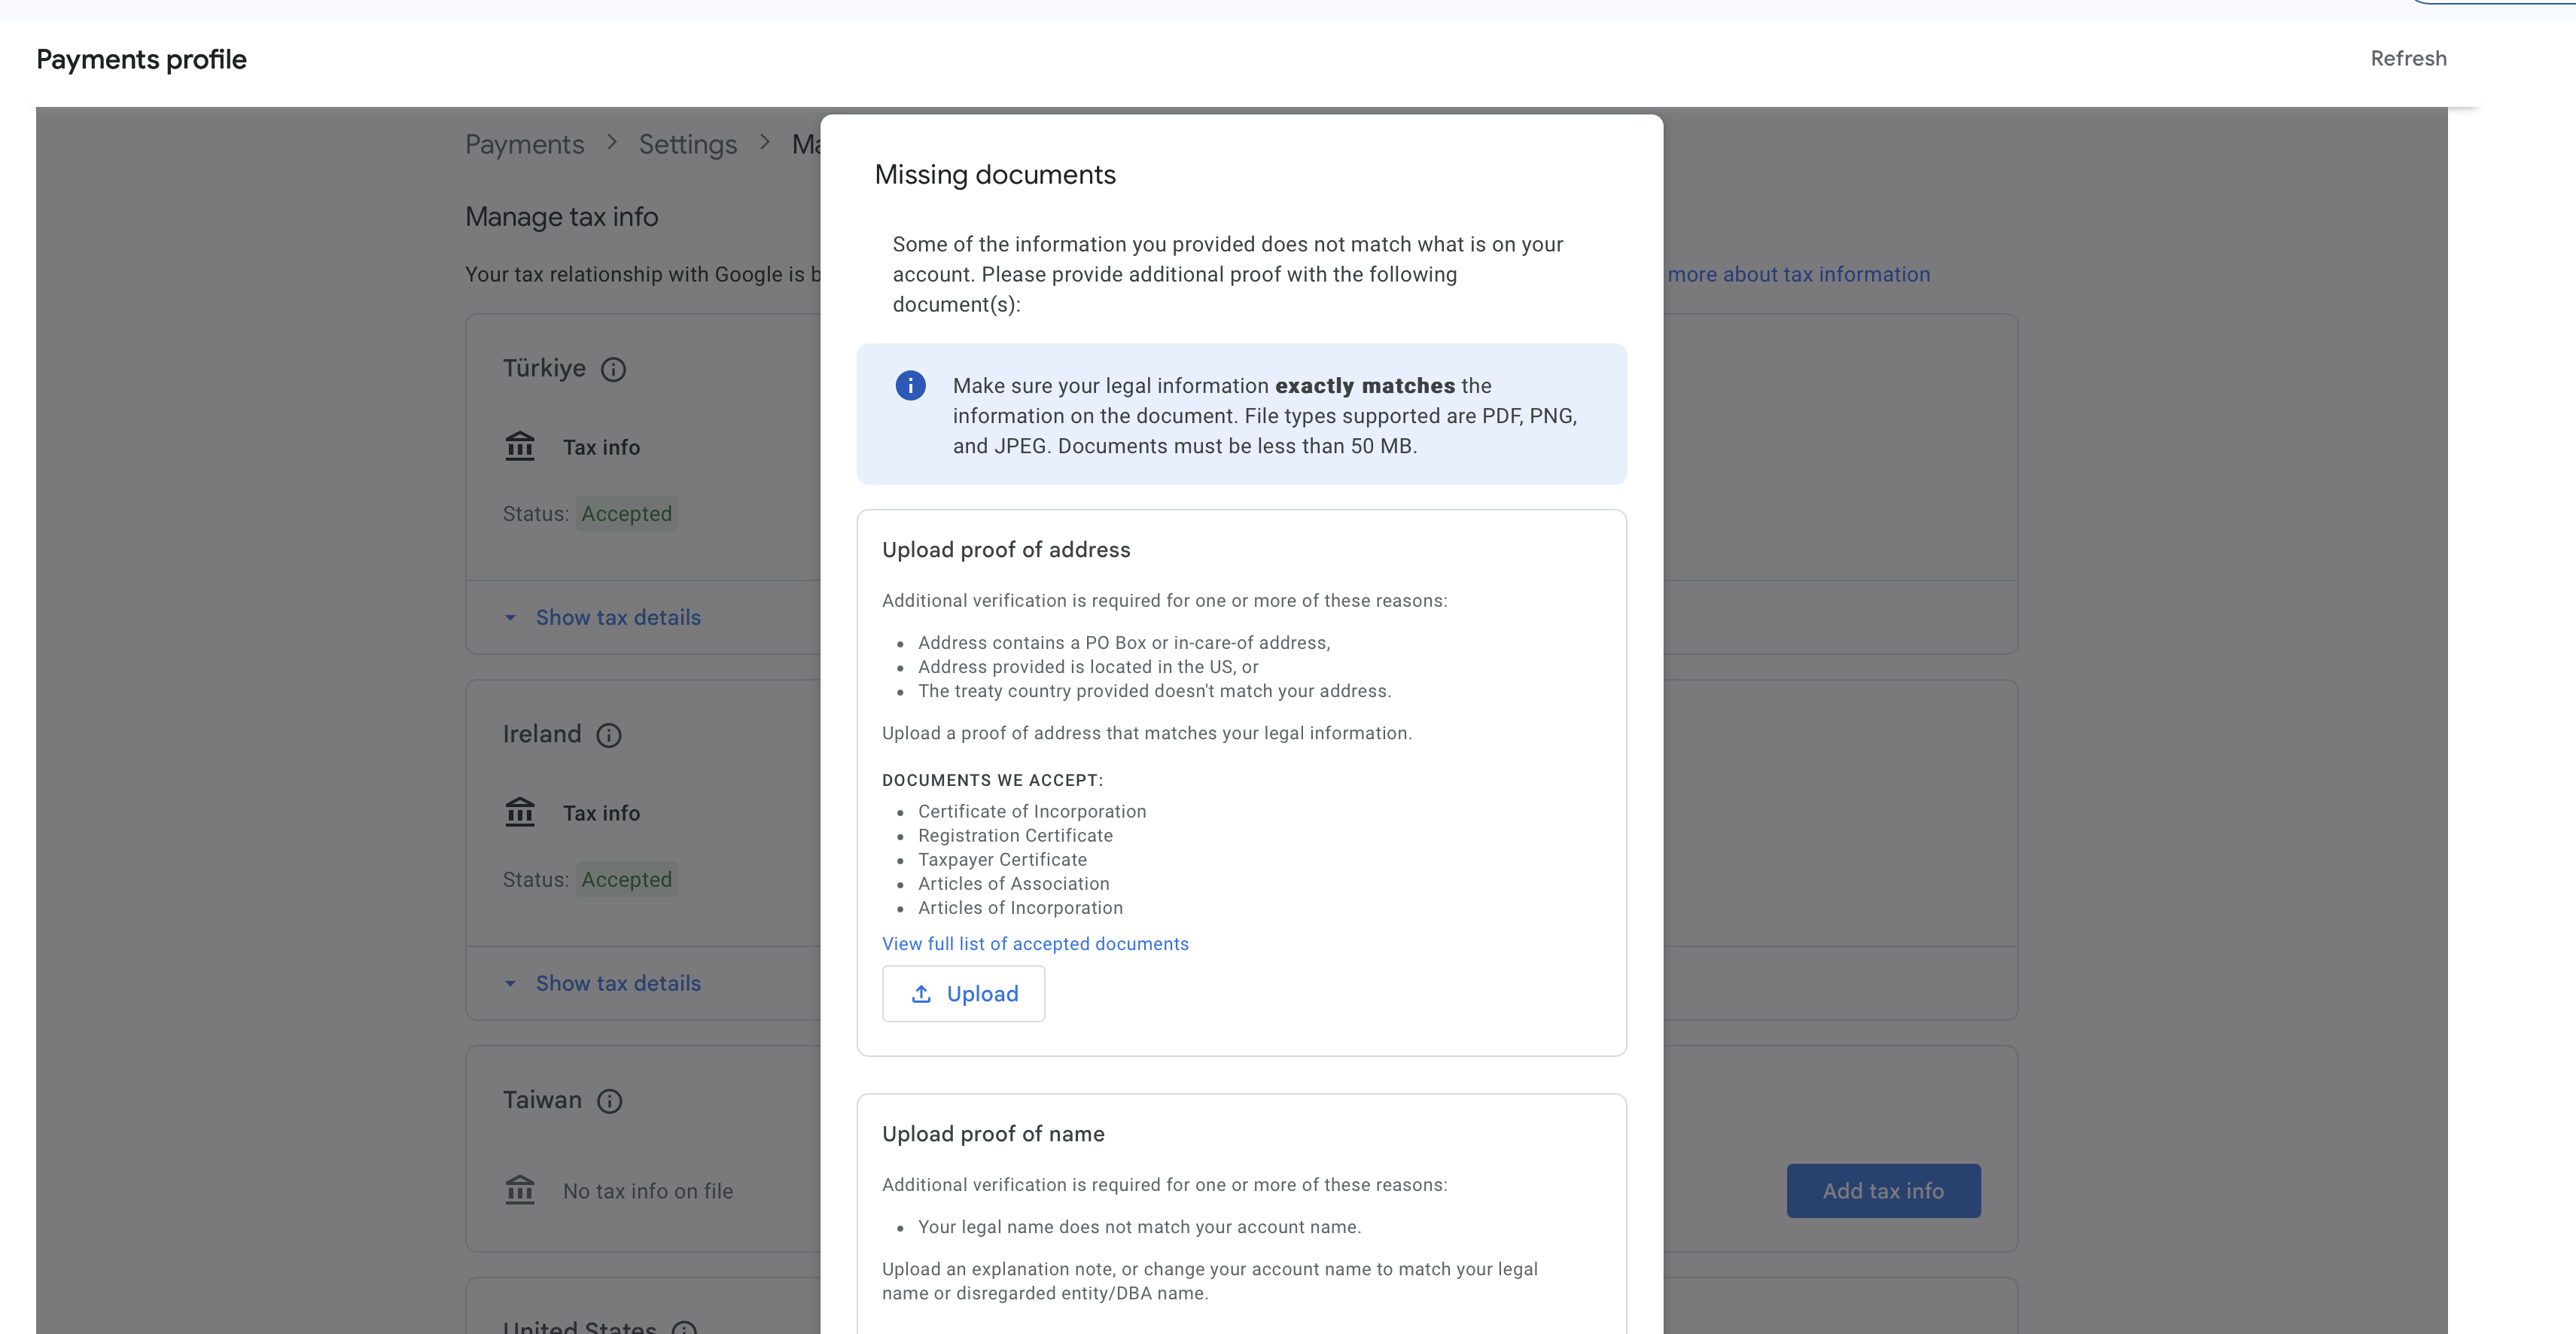Open View full list of accepted documents link
The image size is (2576, 1334).
(x=1035, y=944)
